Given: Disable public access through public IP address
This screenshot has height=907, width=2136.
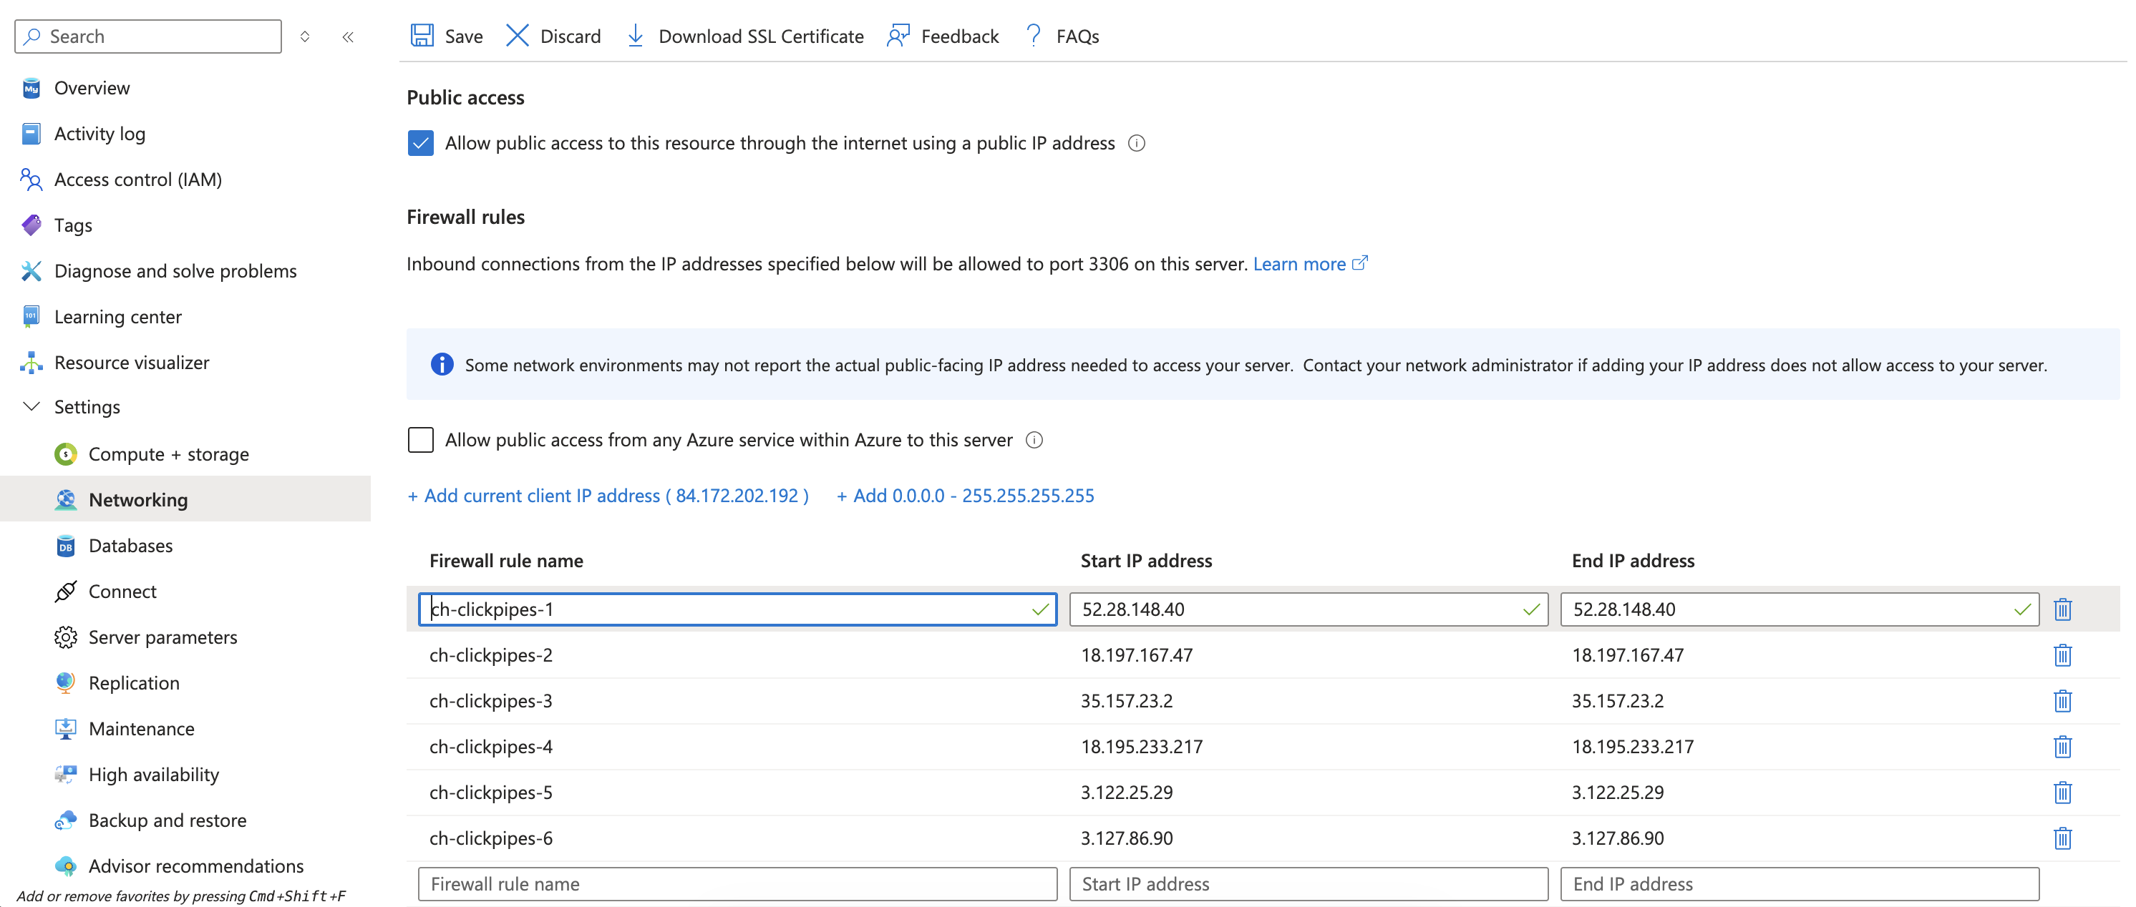Looking at the screenshot, I should pos(420,142).
